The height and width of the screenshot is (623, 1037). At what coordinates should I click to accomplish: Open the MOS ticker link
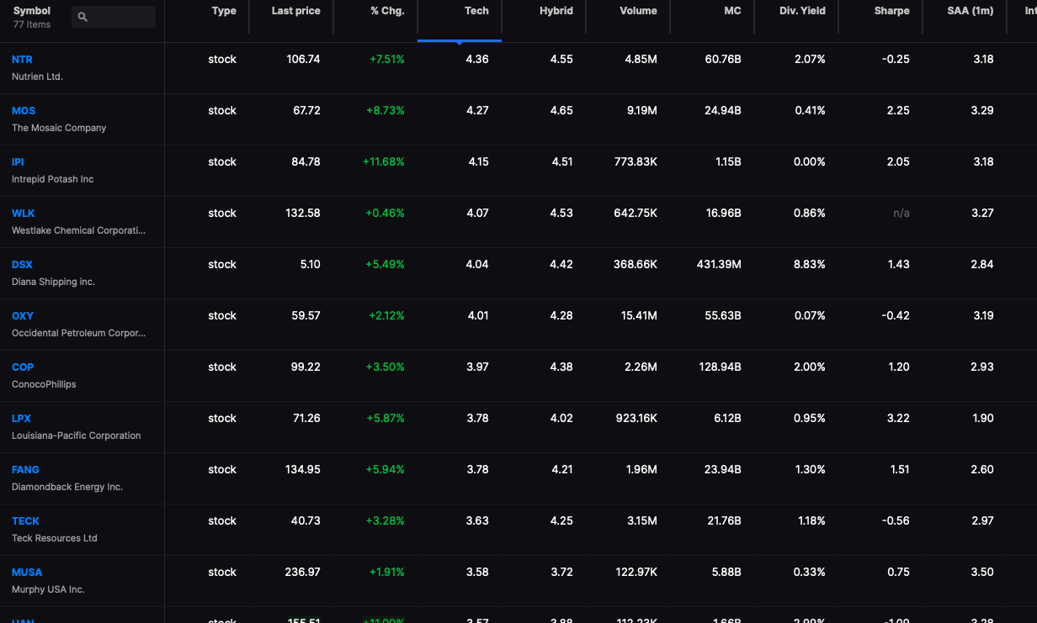coord(24,111)
